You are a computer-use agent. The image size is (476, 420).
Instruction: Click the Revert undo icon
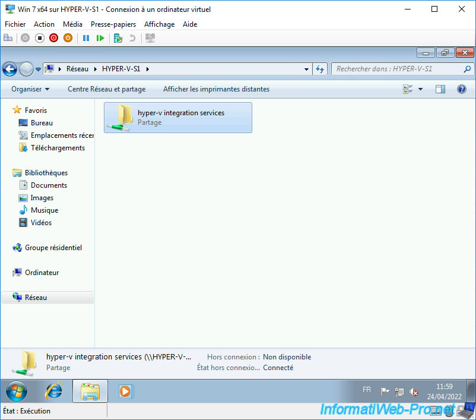132,38
